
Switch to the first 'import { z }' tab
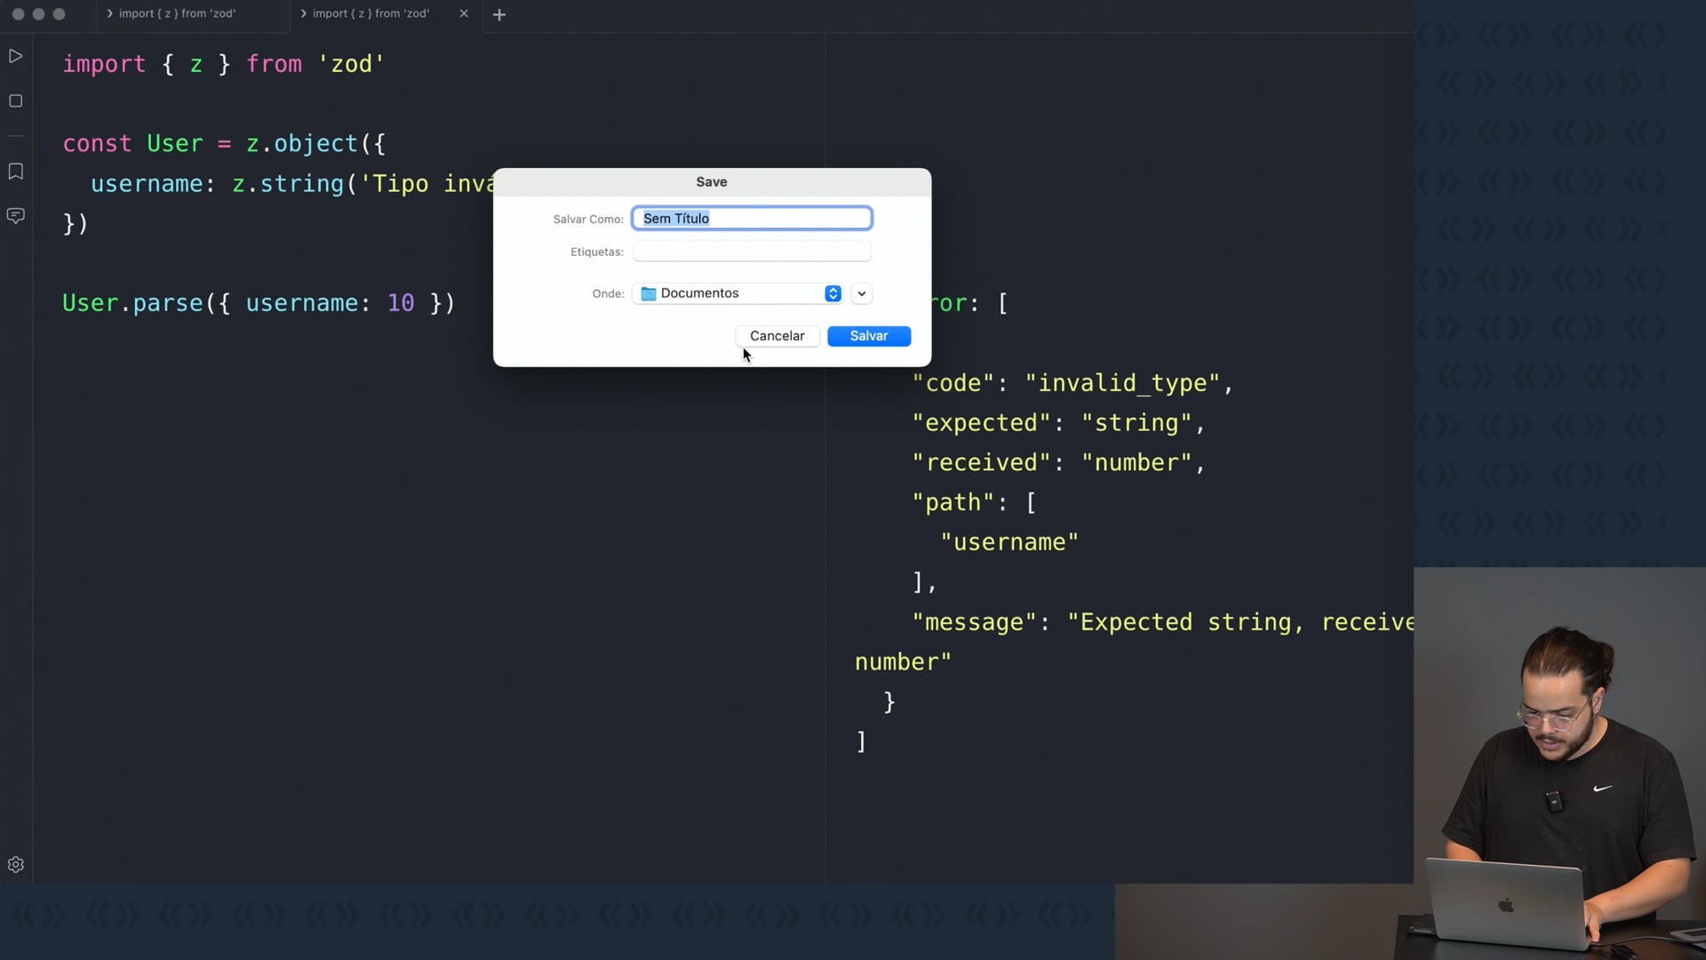(177, 13)
